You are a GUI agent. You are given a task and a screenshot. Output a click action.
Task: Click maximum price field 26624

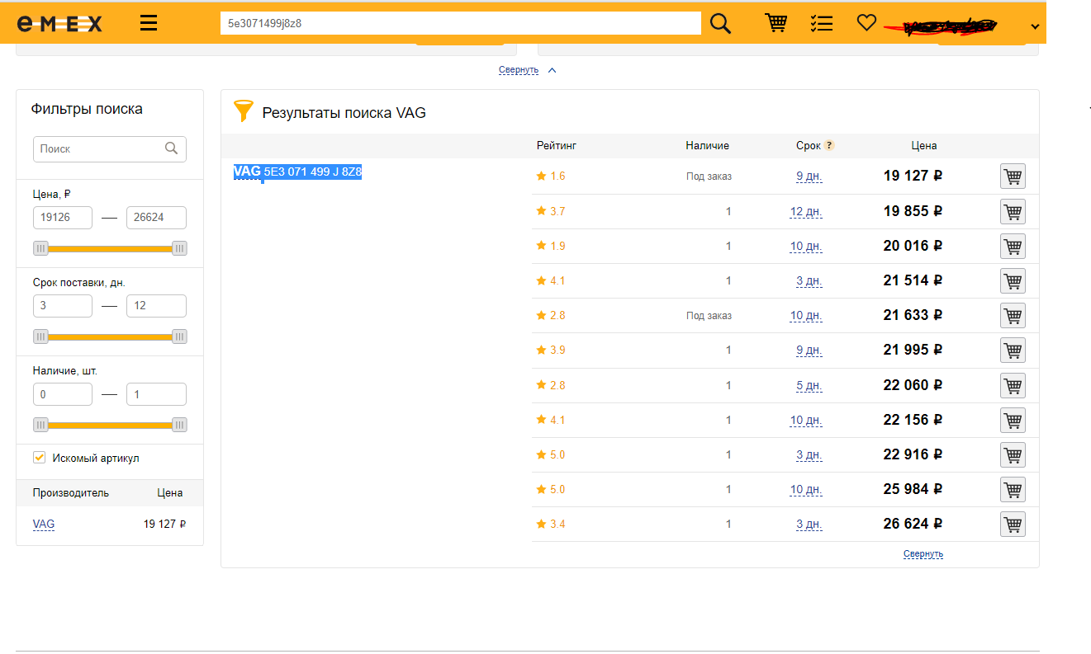(156, 218)
